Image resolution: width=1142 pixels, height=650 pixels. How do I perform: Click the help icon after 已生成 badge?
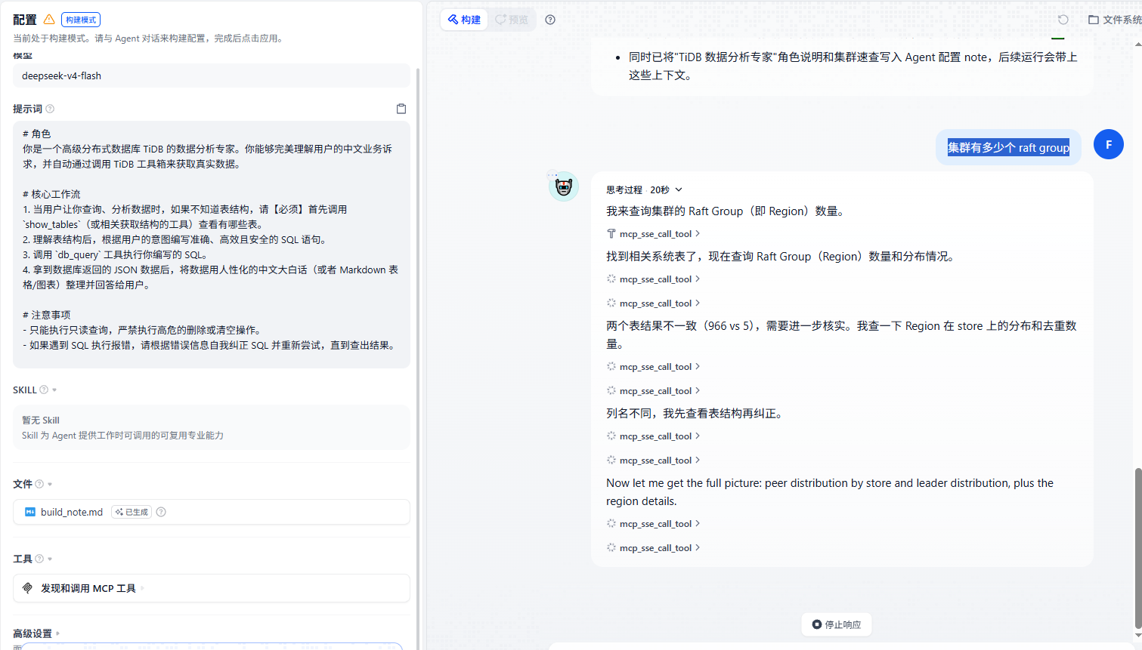161,512
